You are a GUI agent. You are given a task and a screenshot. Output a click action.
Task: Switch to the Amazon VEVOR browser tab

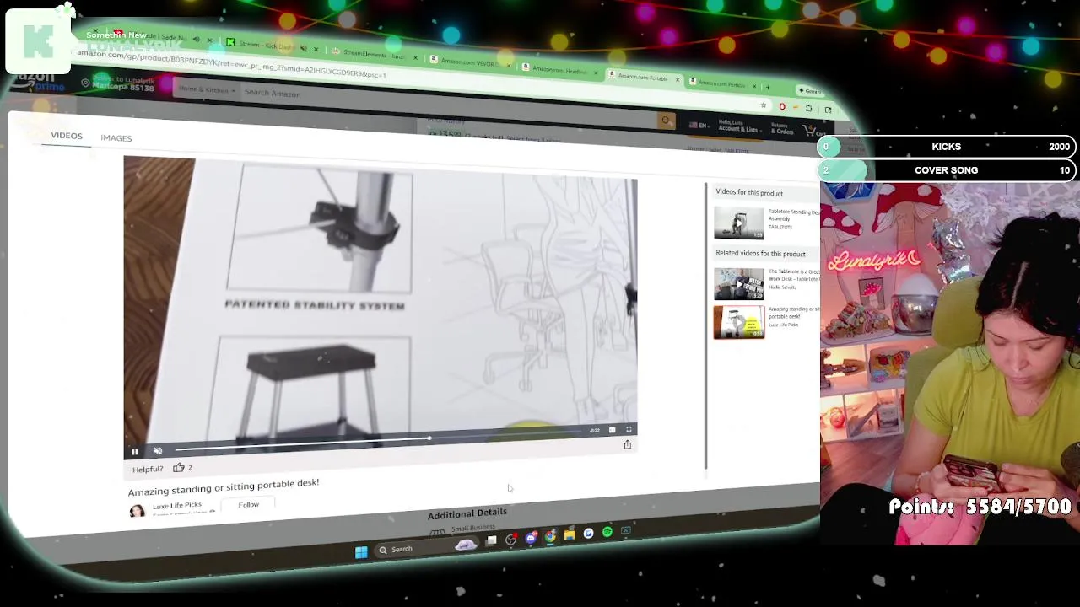point(468,62)
